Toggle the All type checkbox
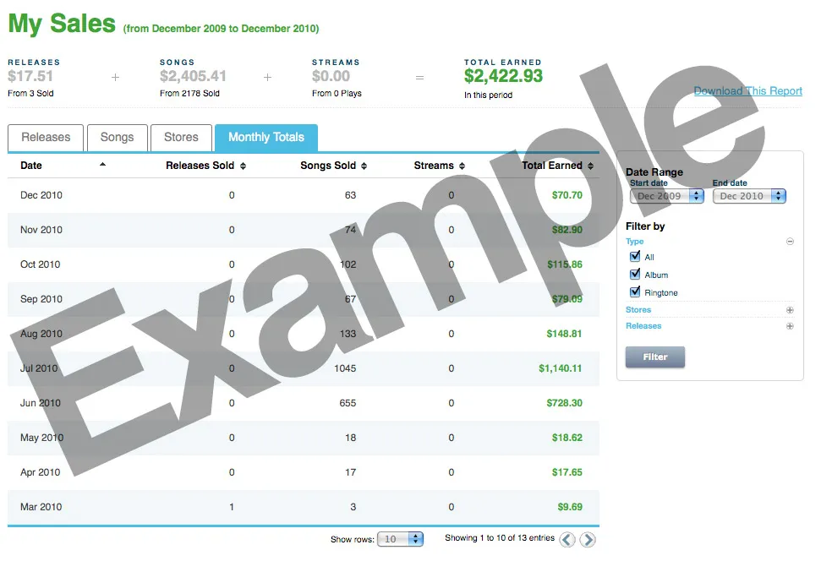The width and height of the screenshot is (832, 561). 635,257
